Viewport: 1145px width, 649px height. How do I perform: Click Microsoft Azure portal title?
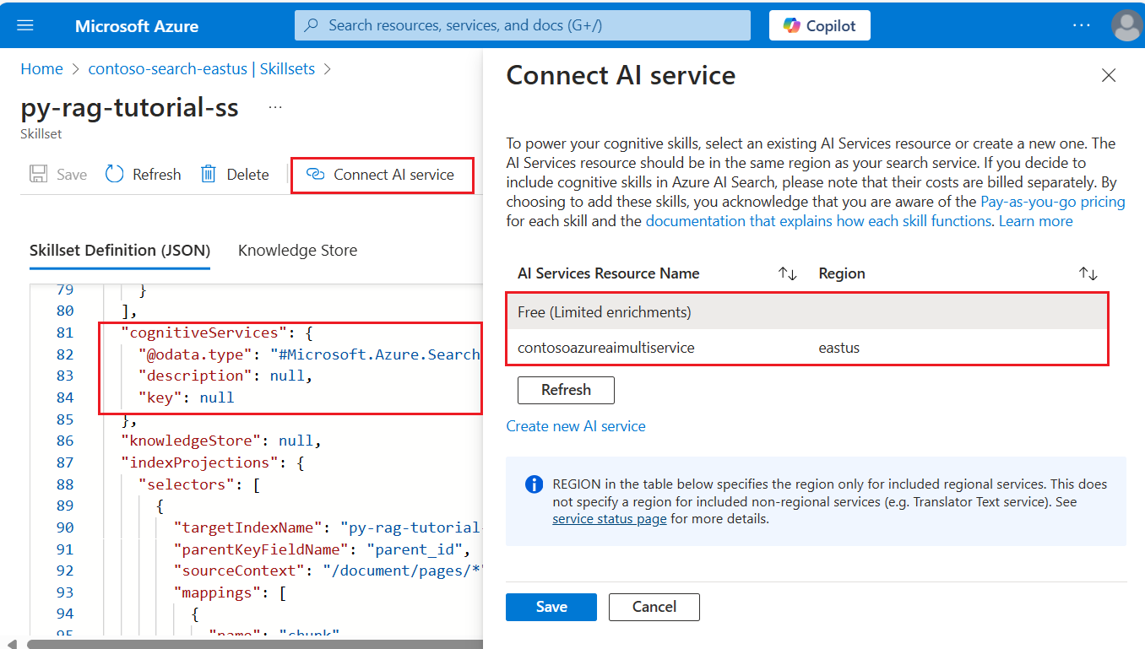[137, 25]
